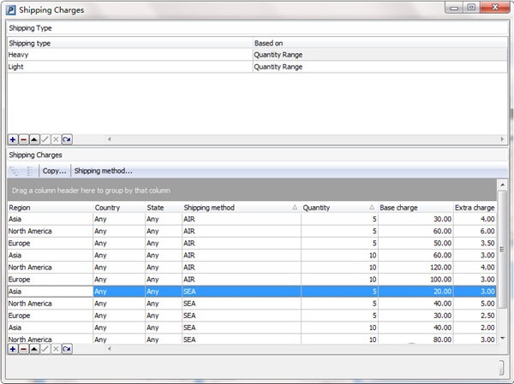Select the Asia AIR row with base 60.00
Image resolution: width=514 pixels, height=384 pixels.
(x=252, y=256)
